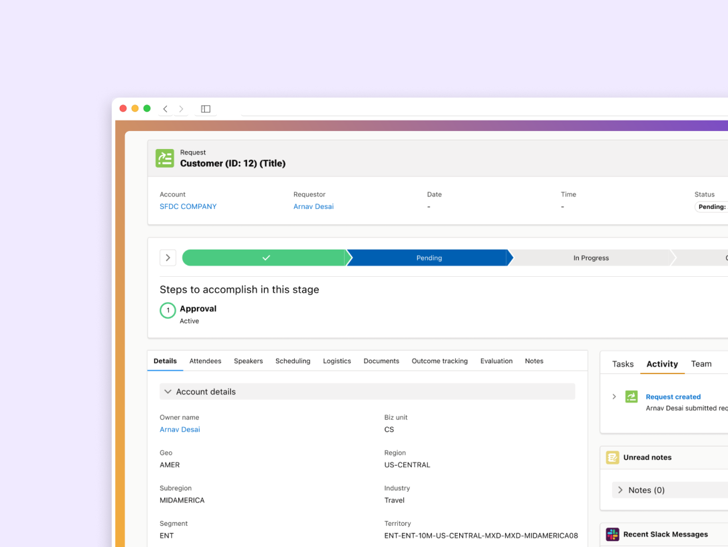Image resolution: width=728 pixels, height=547 pixels.
Task: Select the In Progress stage
Action: [591, 258]
